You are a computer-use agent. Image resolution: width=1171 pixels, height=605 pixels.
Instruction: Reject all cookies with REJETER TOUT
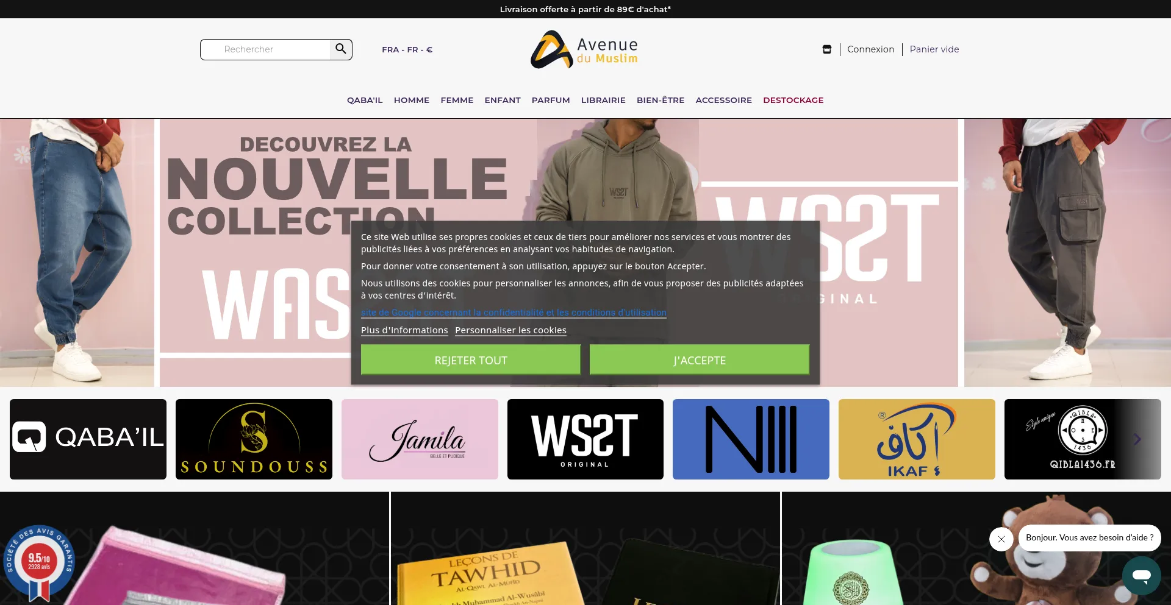coord(471,360)
